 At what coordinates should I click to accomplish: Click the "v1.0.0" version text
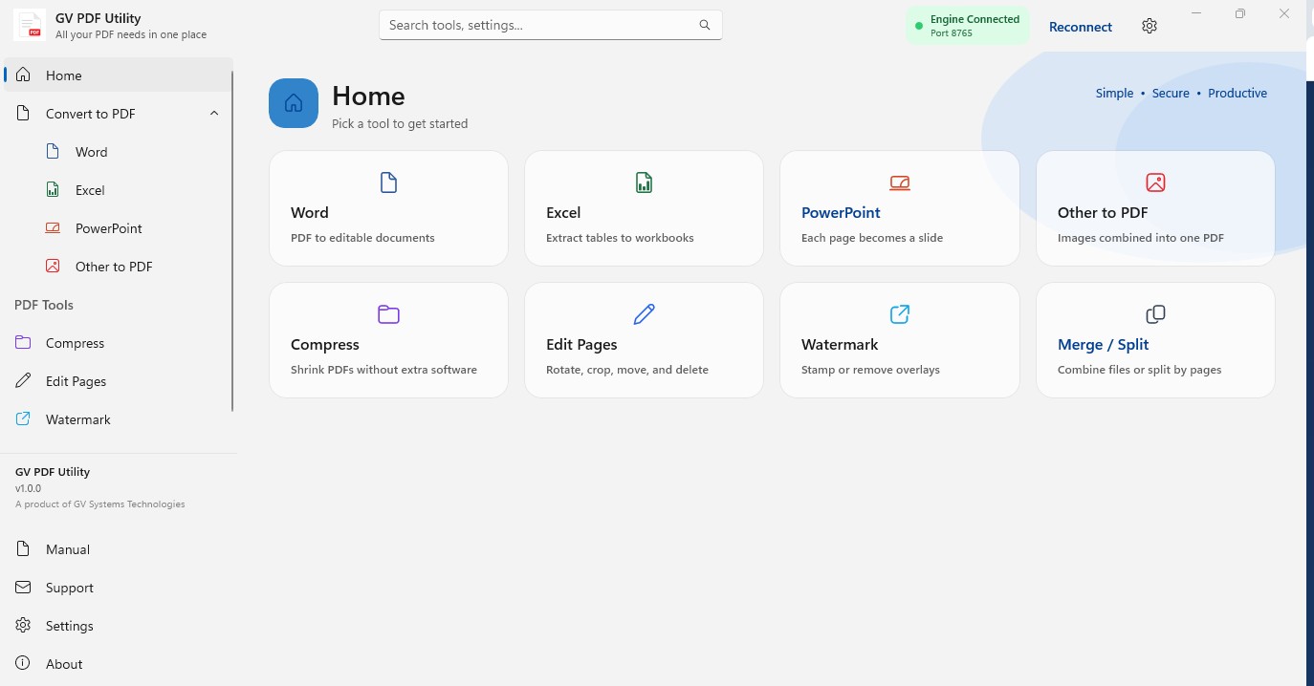(28, 488)
